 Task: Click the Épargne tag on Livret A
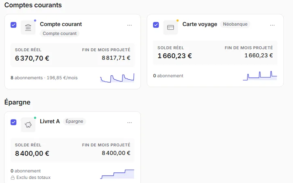(74, 121)
